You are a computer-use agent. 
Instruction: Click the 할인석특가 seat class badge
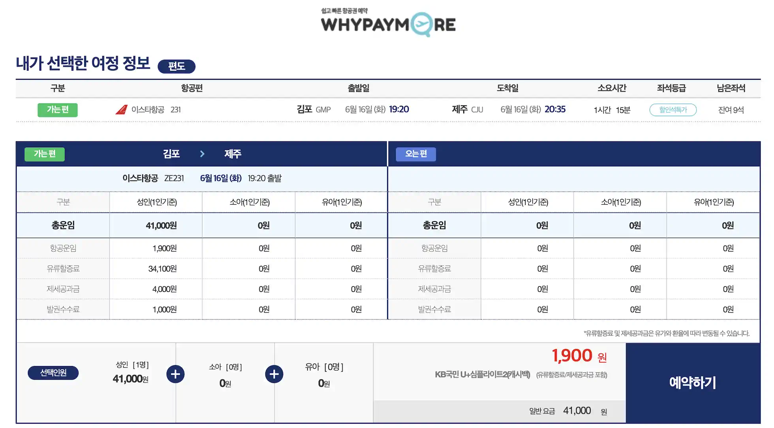pyautogui.click(x=673, y=110)
